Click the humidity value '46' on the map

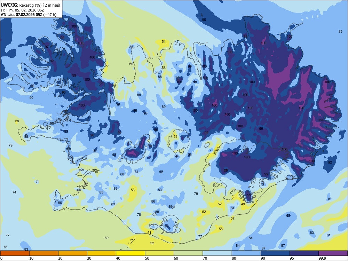215,151
